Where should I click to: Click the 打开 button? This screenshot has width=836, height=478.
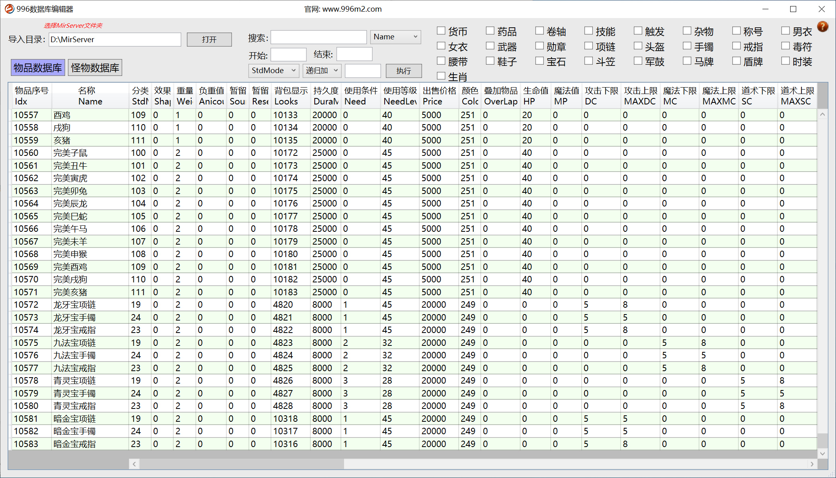click(209, 39)
